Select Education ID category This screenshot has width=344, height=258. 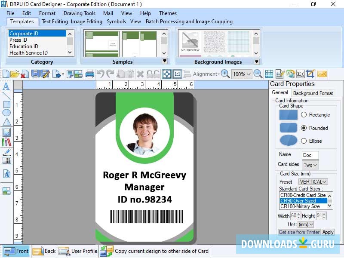coord(37,46)
